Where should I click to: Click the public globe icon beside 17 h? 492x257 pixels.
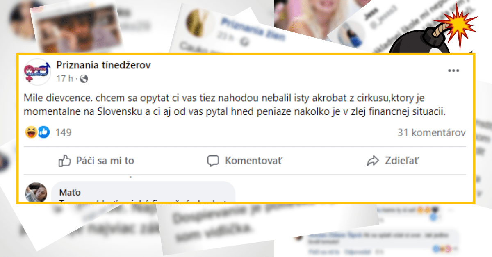[83, 78]
